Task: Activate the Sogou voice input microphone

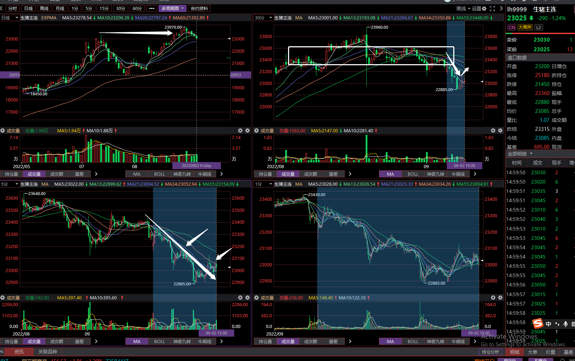Action: [x=566, y=324]
